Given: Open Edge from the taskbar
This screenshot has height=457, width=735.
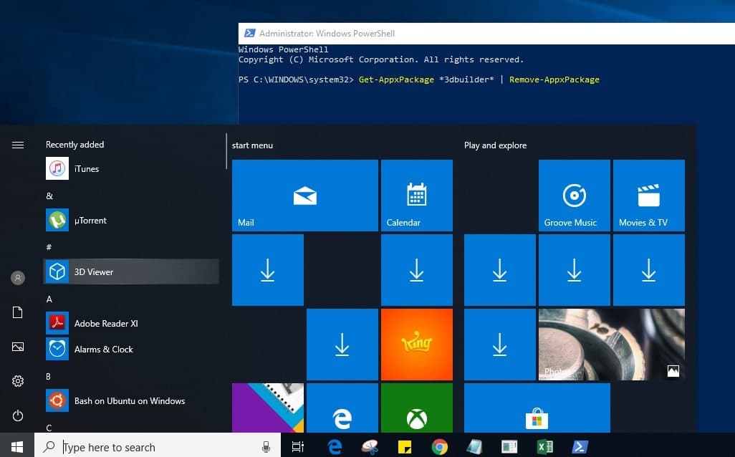Looking at the screenshot, I should pyautogui.click(x=335, y=447).
